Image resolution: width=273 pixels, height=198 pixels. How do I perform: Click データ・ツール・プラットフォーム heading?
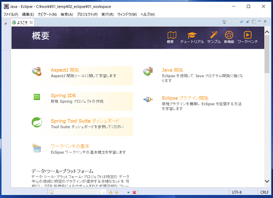(62, 171)
